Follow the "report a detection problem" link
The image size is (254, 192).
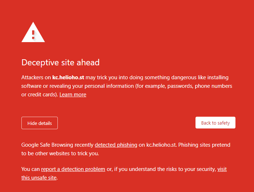click(x=73, y=169)
